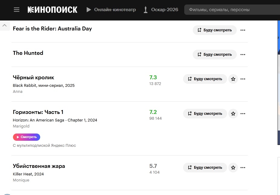This screenshot has width=280, height=195.
Task: Toggle Буду смотреть for Fear is the Rider
Action: click(x=214, y=30)
